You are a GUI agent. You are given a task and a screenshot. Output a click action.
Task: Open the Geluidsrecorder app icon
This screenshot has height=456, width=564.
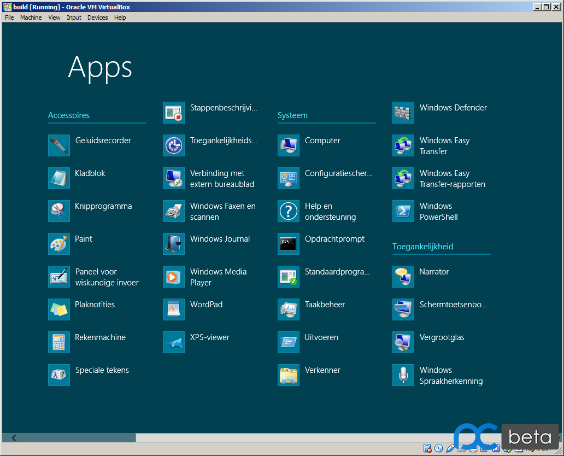59,145
